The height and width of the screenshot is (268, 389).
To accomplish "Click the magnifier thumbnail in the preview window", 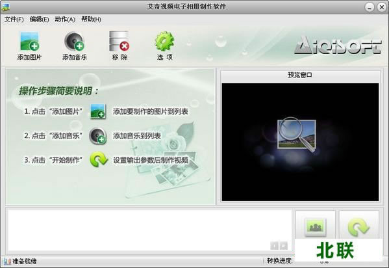I will coord(297,135).
